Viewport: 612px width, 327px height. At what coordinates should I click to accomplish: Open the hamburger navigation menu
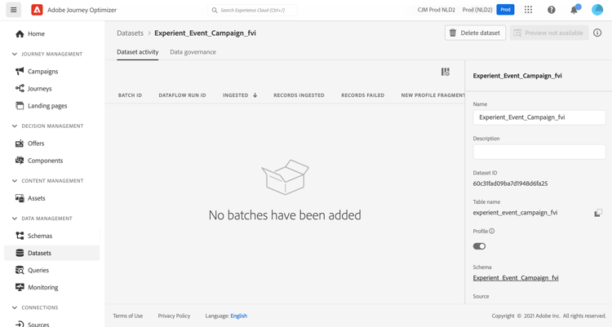pos(13,10)
